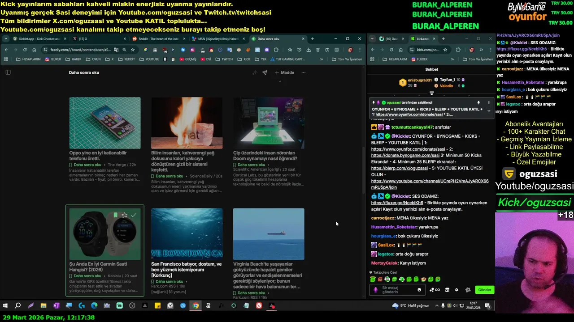Open a new tab in the left browser

pyautogui.click(x=313, y=39)
